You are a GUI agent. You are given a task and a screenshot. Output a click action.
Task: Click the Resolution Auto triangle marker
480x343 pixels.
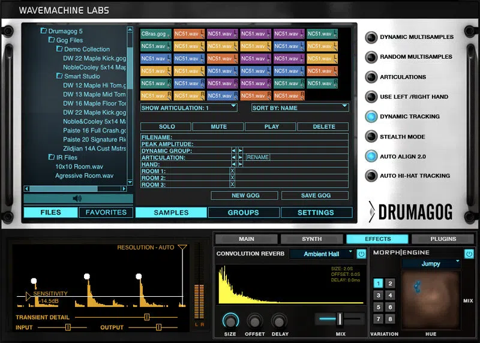(182, 247)
